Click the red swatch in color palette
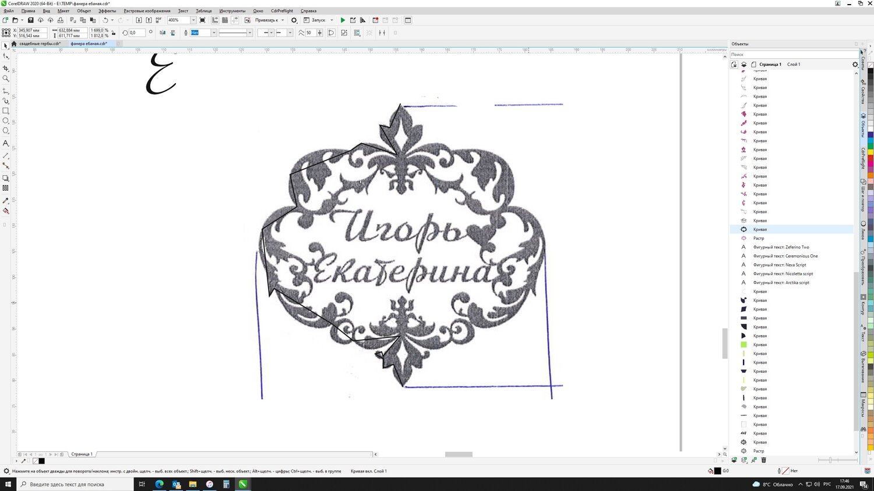Screen dimensions: 874x491 click(x=871, y=159)
